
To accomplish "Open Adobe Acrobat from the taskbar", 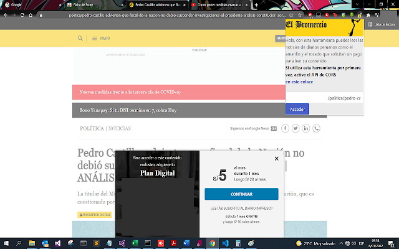I will (173, 243).
